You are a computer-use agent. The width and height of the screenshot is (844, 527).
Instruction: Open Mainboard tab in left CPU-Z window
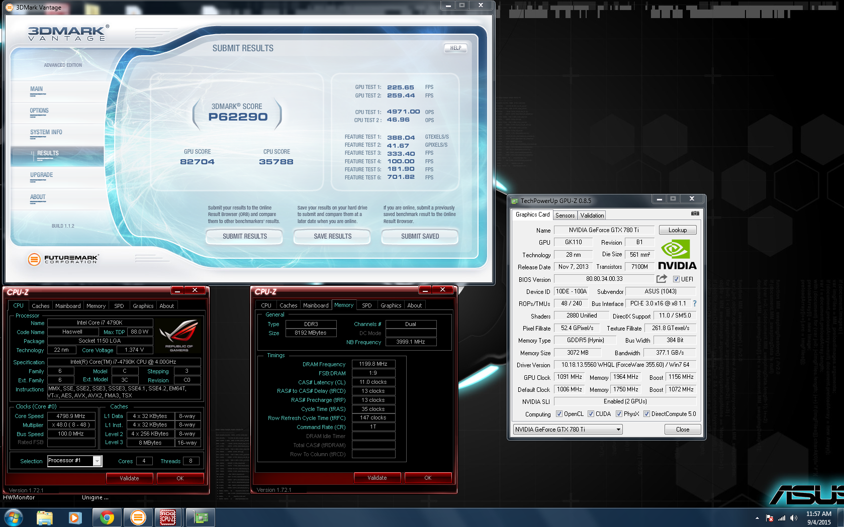[x=68, y=306]
